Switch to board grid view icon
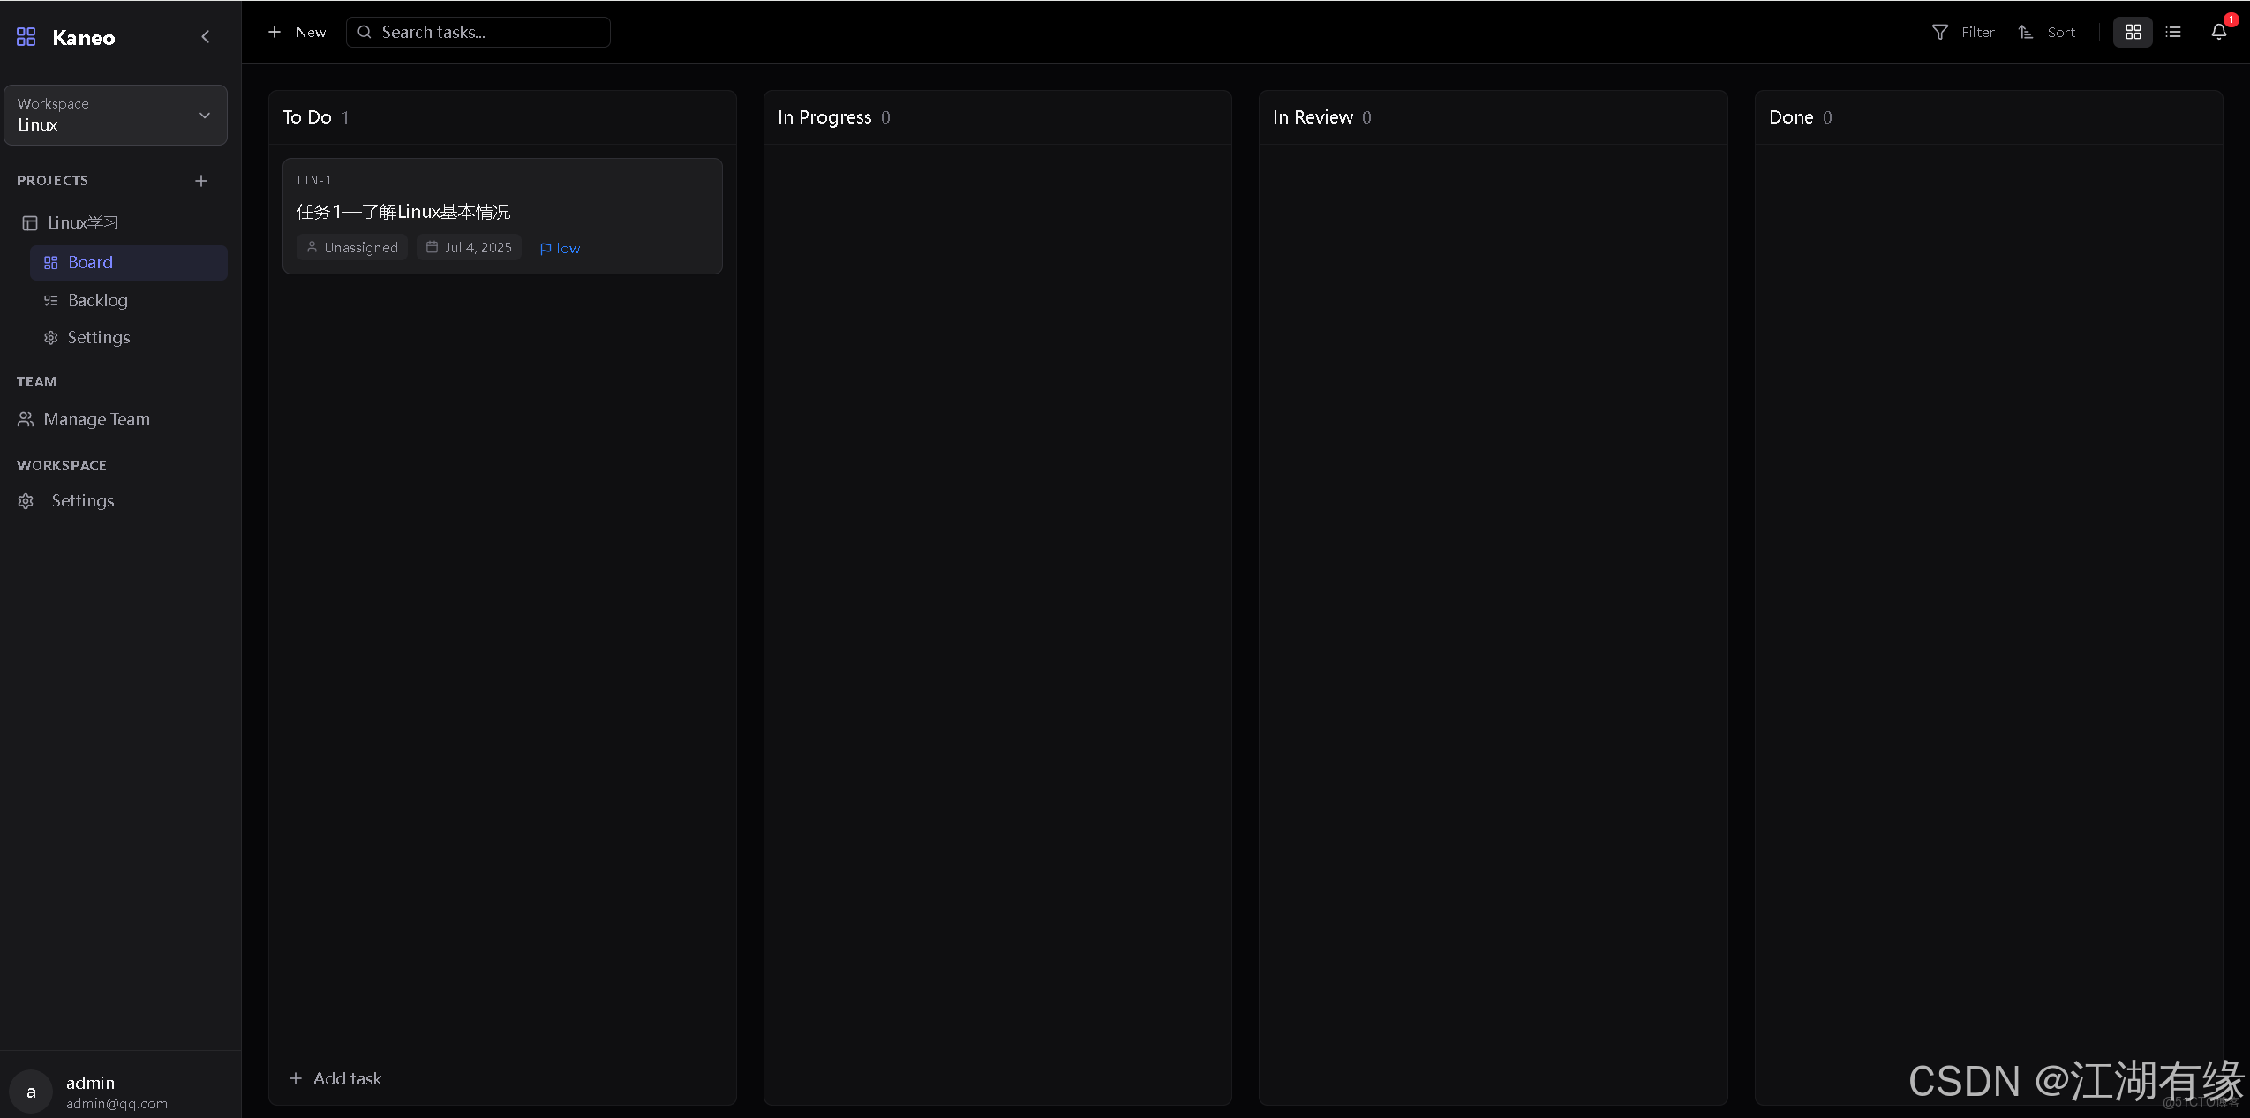The width and height of the screenshot is (2250, 1118). point(2133,32)
